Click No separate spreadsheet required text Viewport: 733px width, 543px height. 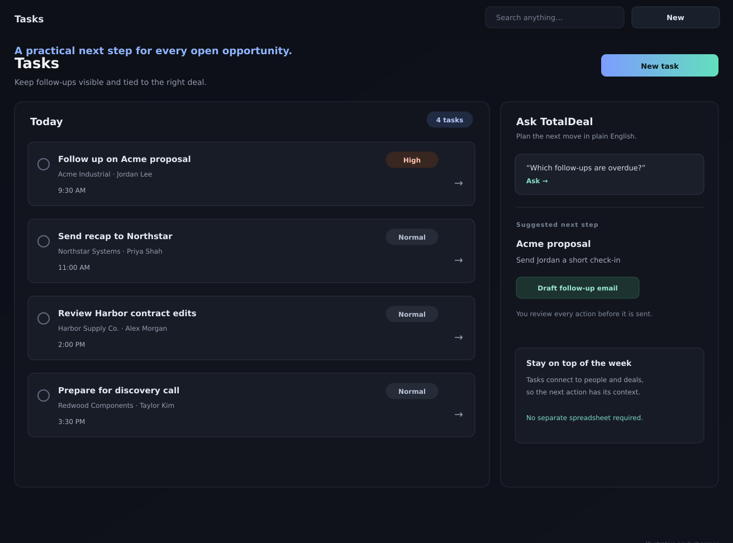pyautogui.click(x=584, y=418)
